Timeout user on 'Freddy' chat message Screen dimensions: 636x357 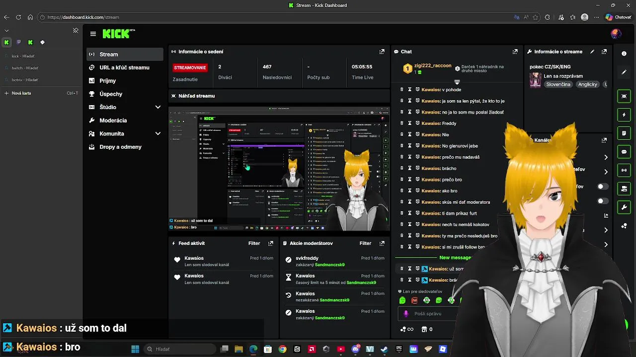(x=410, y=123)
